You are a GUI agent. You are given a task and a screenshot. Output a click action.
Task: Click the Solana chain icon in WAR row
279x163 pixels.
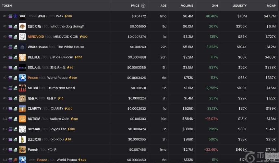10,16
